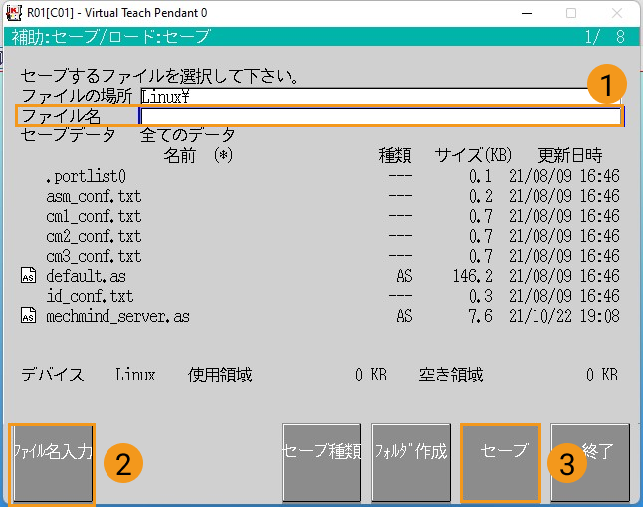
Task: Click the ファイル名入力 button
Action: coord(52,463)
